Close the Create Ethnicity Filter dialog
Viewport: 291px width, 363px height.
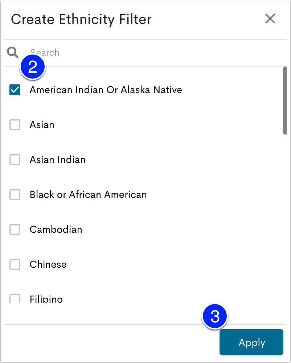point(270,19)
